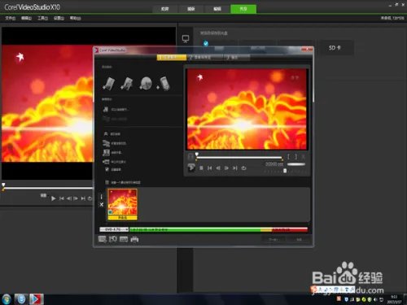Image resolution: width=407 pixels, height=305 pixels.
Task: Click the third bottom-left icon in dialog
Action: [124, 239]
